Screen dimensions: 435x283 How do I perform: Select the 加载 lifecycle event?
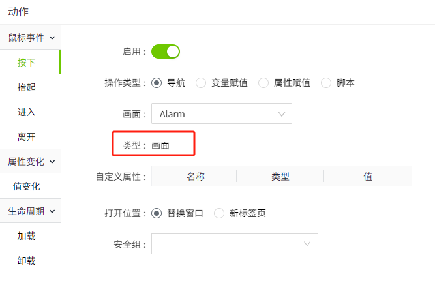tap(27, 236)
